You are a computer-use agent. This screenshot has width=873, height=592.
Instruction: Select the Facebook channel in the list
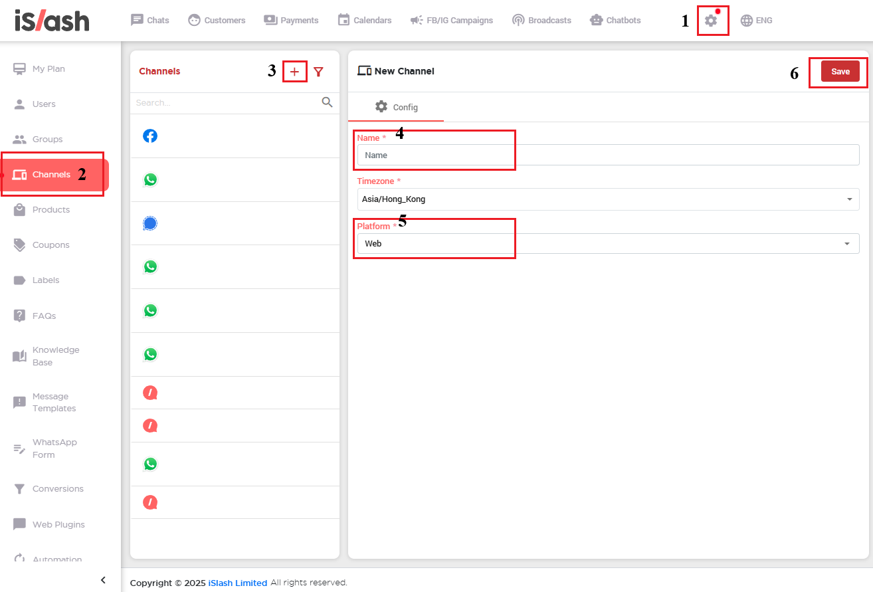[150, 136]
